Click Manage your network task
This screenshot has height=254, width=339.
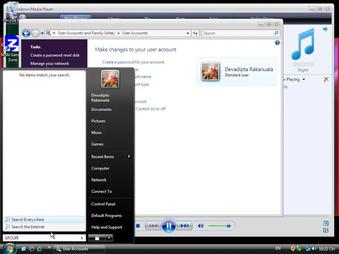click(50, 63)
